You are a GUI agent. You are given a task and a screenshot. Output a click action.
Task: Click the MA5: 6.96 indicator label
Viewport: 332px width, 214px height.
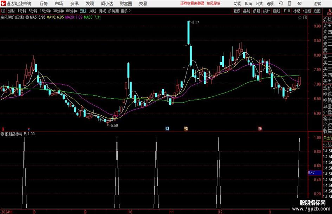(38, 17)
